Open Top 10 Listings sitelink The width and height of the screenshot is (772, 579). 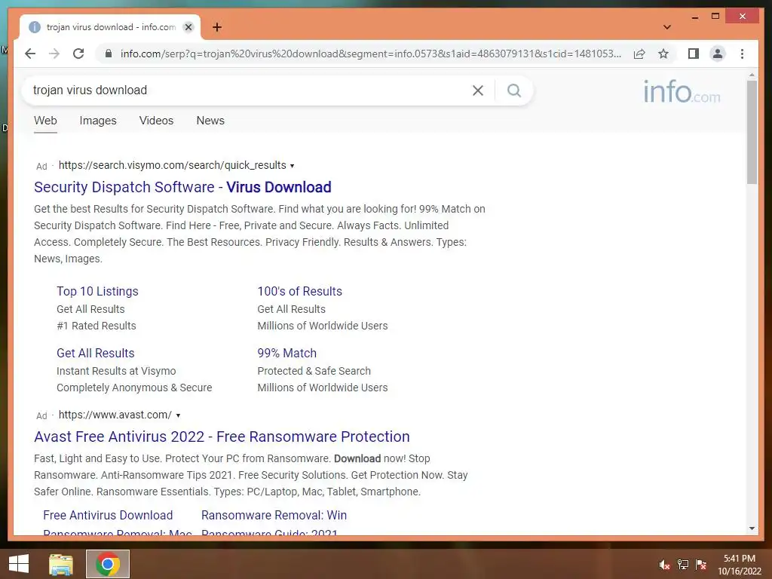click(97, 292)
